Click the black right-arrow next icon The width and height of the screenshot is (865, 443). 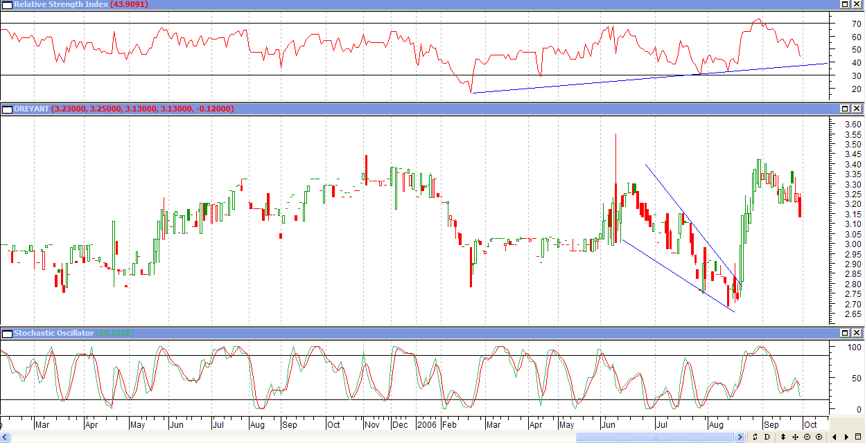click(x=846, y=437)
